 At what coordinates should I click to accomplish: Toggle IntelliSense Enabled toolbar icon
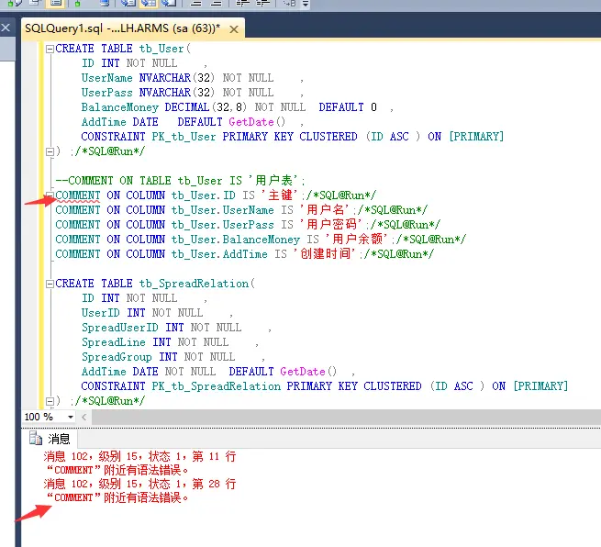click(56, 3)
